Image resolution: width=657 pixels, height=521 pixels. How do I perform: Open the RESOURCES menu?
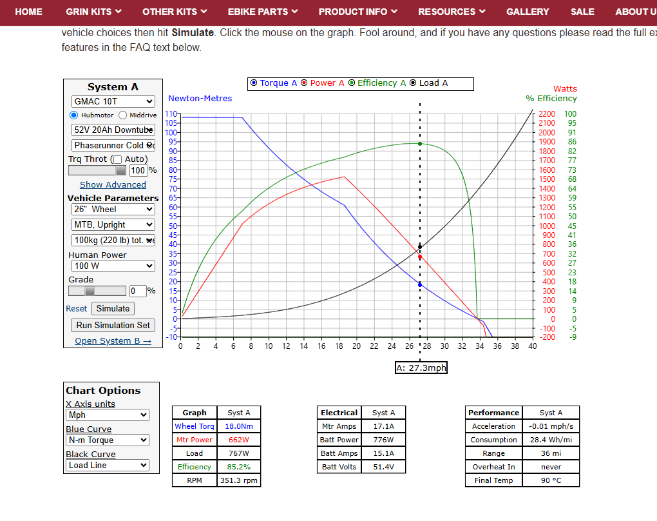point(452,12)
